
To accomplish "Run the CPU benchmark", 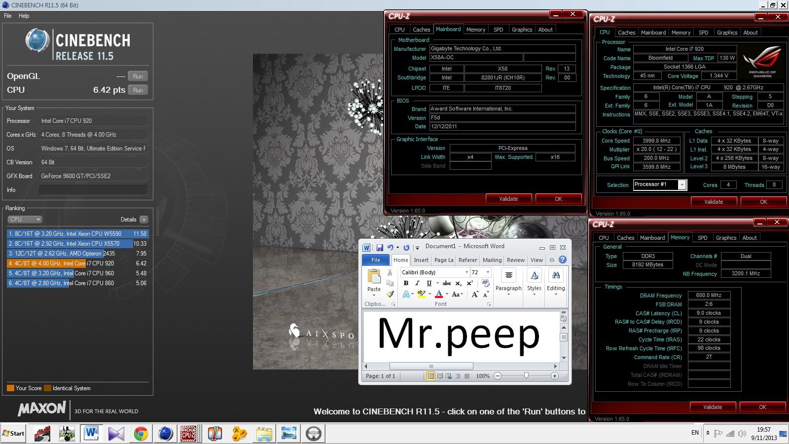I will pos(138,90).
